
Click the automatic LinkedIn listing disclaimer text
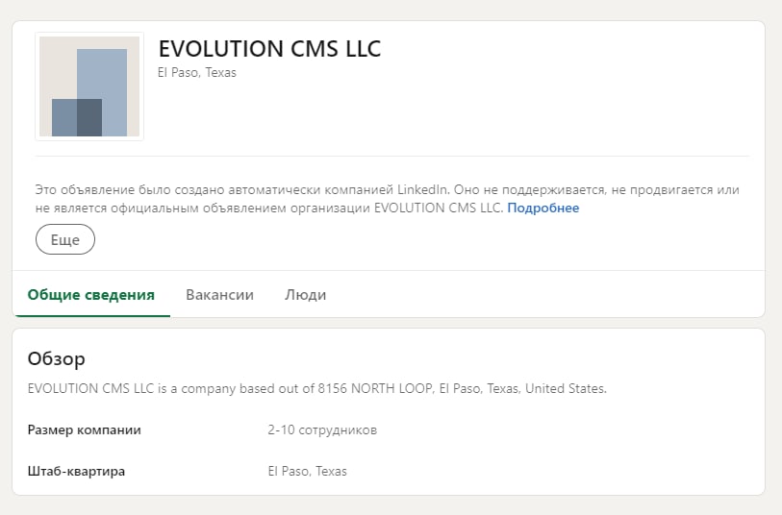387,199
